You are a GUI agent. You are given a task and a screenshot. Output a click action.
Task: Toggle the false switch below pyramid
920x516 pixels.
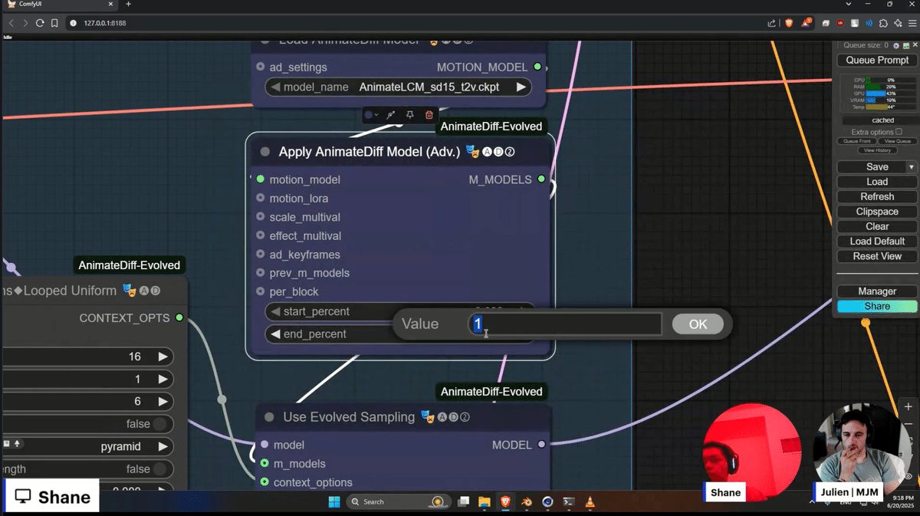[159, 468]
